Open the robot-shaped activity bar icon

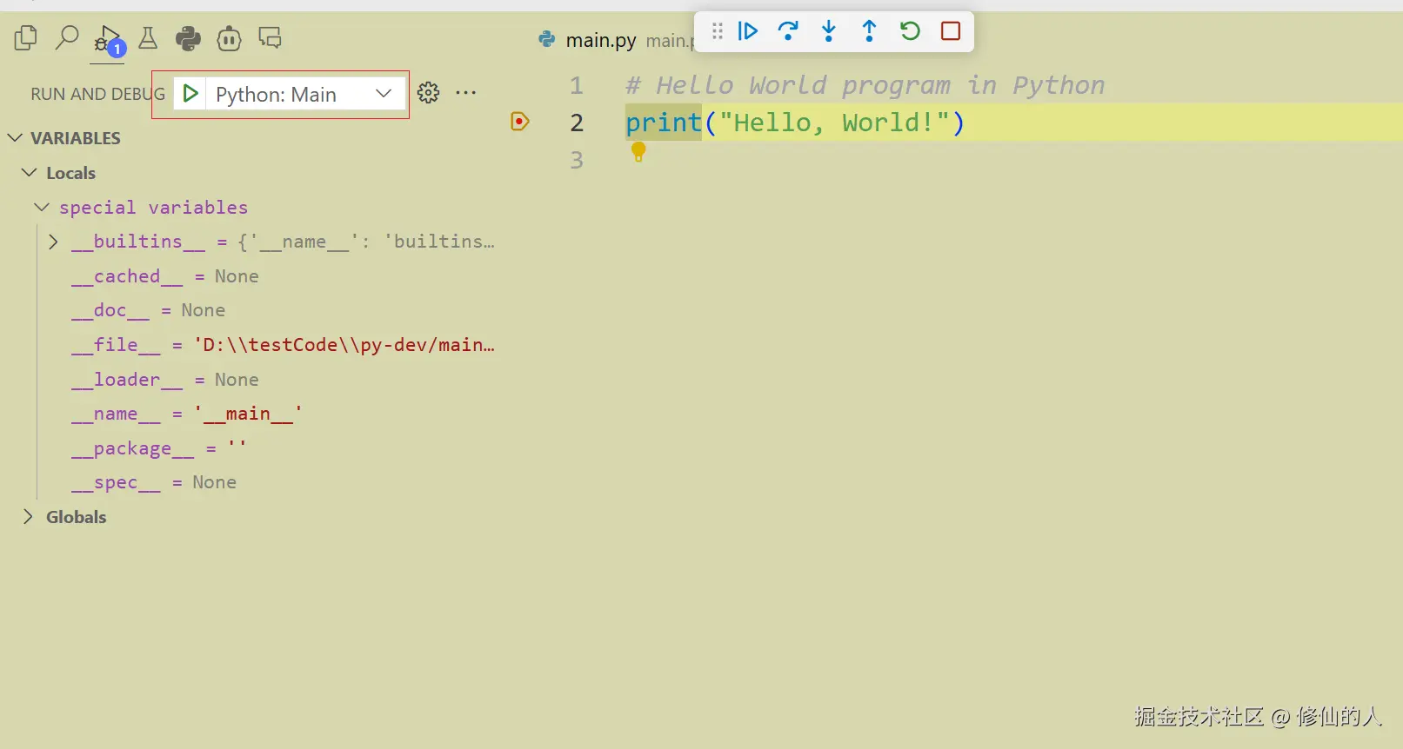pyautogui.click(x=229, y=38)
